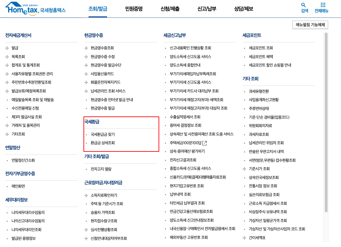Click the 전자세금계산서 section heading
This screenshot has width=341, height=247.
[x=18, y=35]
